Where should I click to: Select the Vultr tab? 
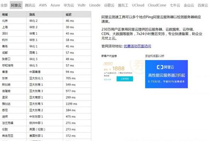tap(82, 5)
